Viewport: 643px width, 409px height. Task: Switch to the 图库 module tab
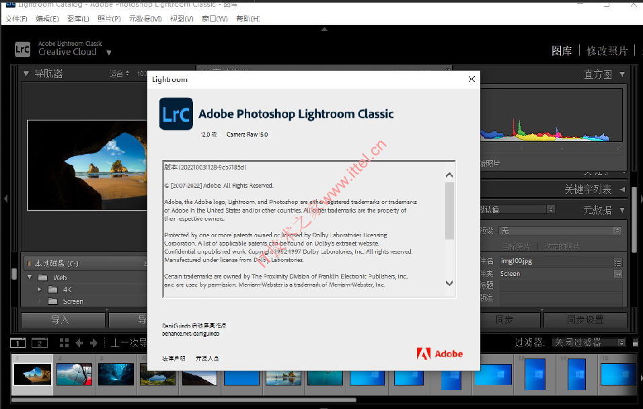pos(562,51)
